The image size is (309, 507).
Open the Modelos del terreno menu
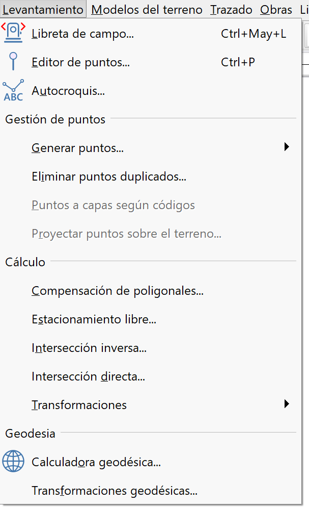147,10
